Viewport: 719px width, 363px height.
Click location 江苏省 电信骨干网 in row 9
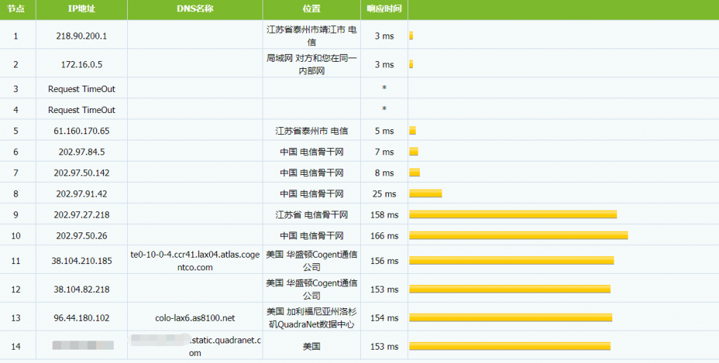[311, 215]
